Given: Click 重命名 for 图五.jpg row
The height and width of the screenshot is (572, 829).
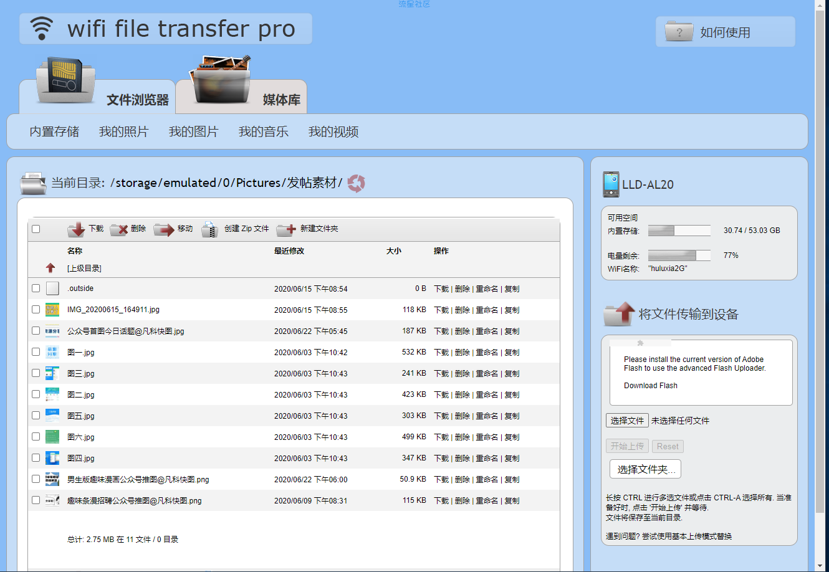Looking at the screenshot, I should (x=487, y=416).
